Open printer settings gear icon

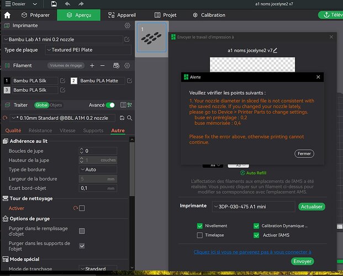127,25
